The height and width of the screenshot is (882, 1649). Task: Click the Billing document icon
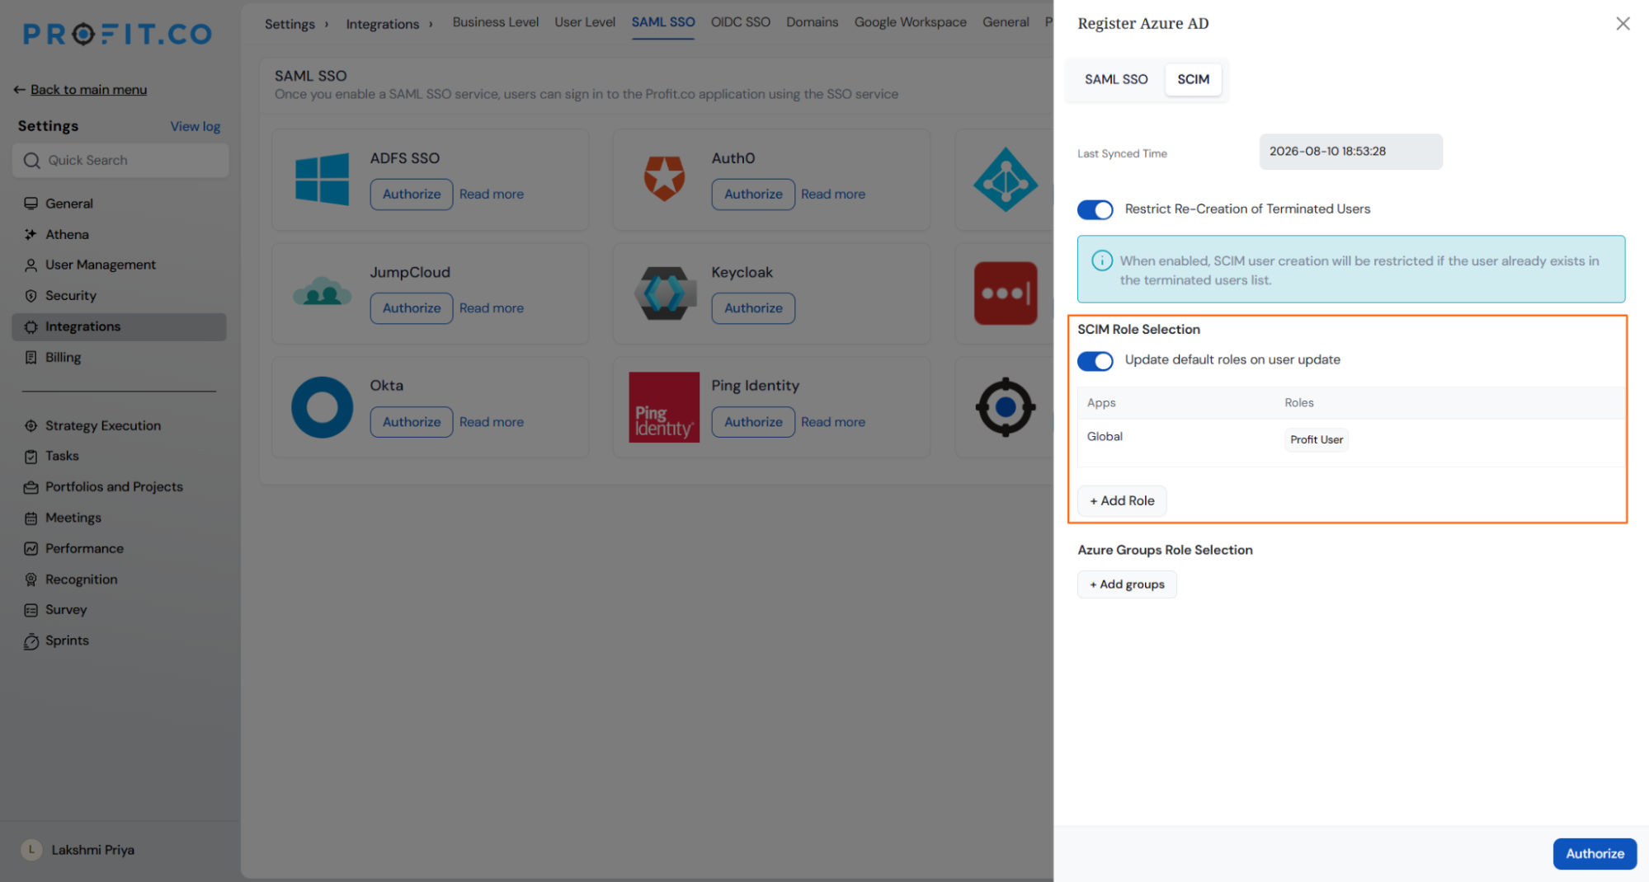point(31,358)
